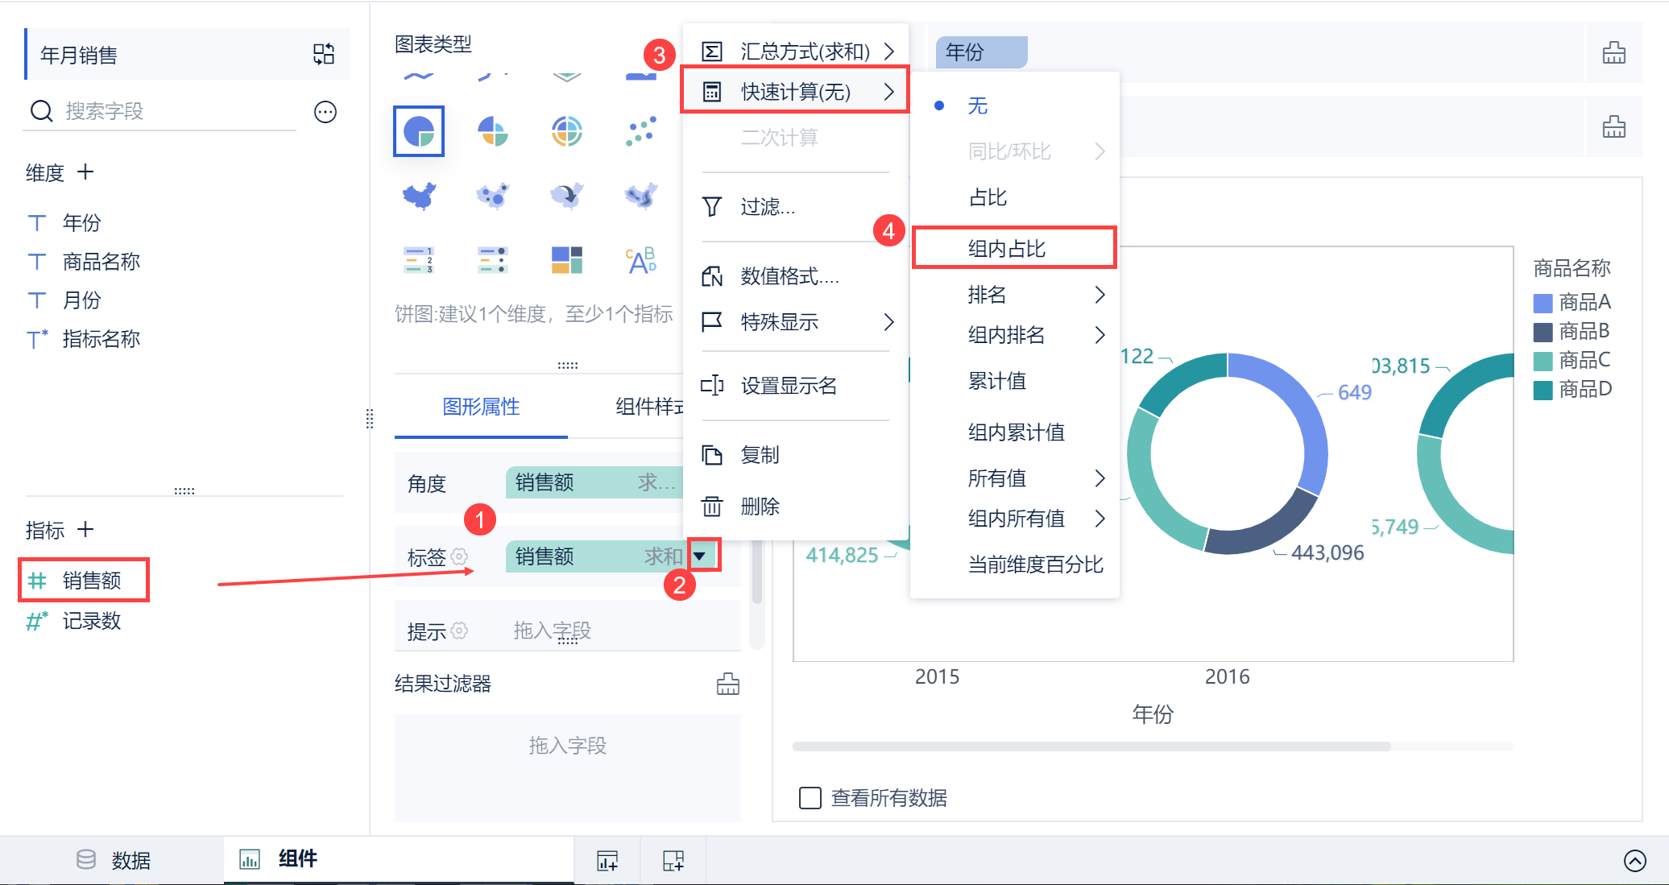
Task: Open the 销售额 label field dropdown arrow
Action: click(700, 556)
